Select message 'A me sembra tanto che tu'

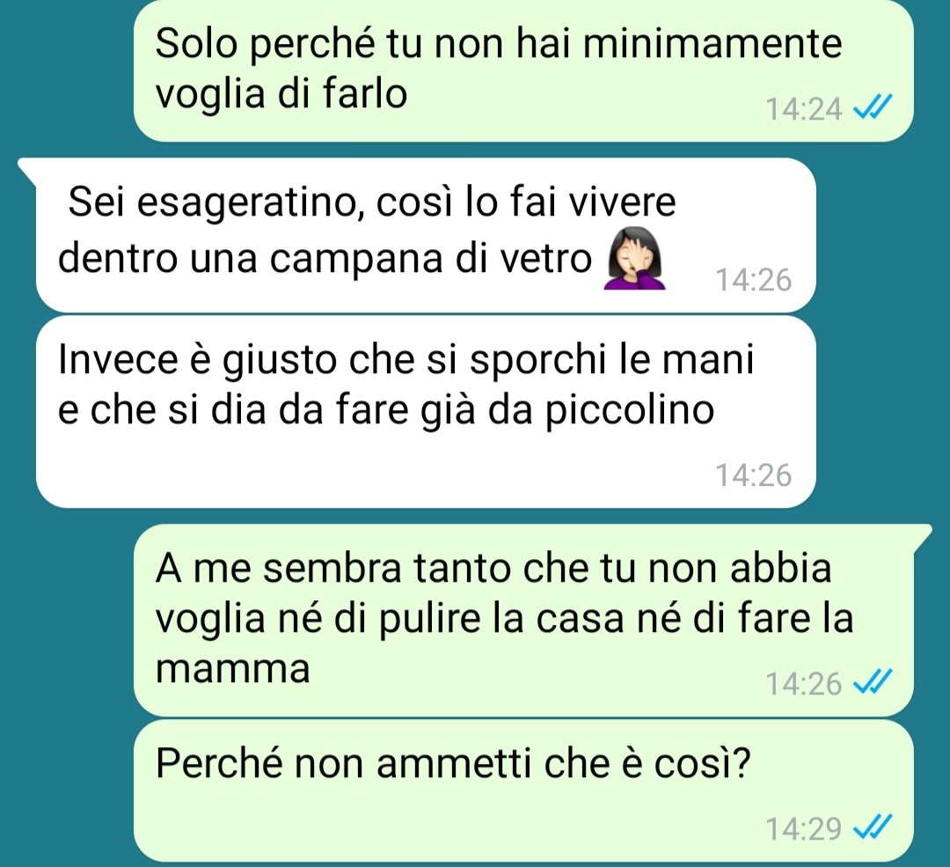523,621
